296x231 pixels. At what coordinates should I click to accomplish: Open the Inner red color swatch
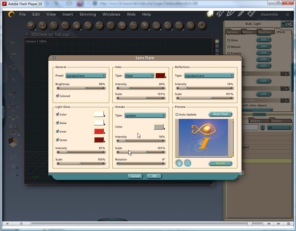tap(99, 131)
